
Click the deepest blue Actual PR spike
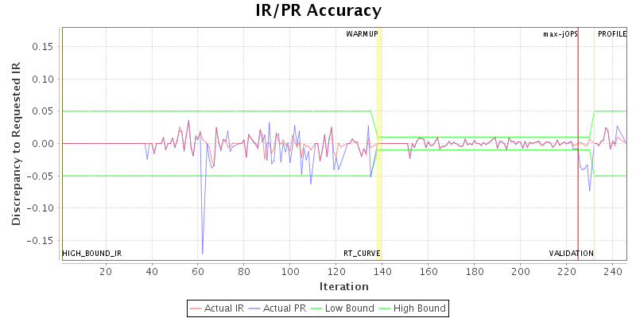[203, 252]
